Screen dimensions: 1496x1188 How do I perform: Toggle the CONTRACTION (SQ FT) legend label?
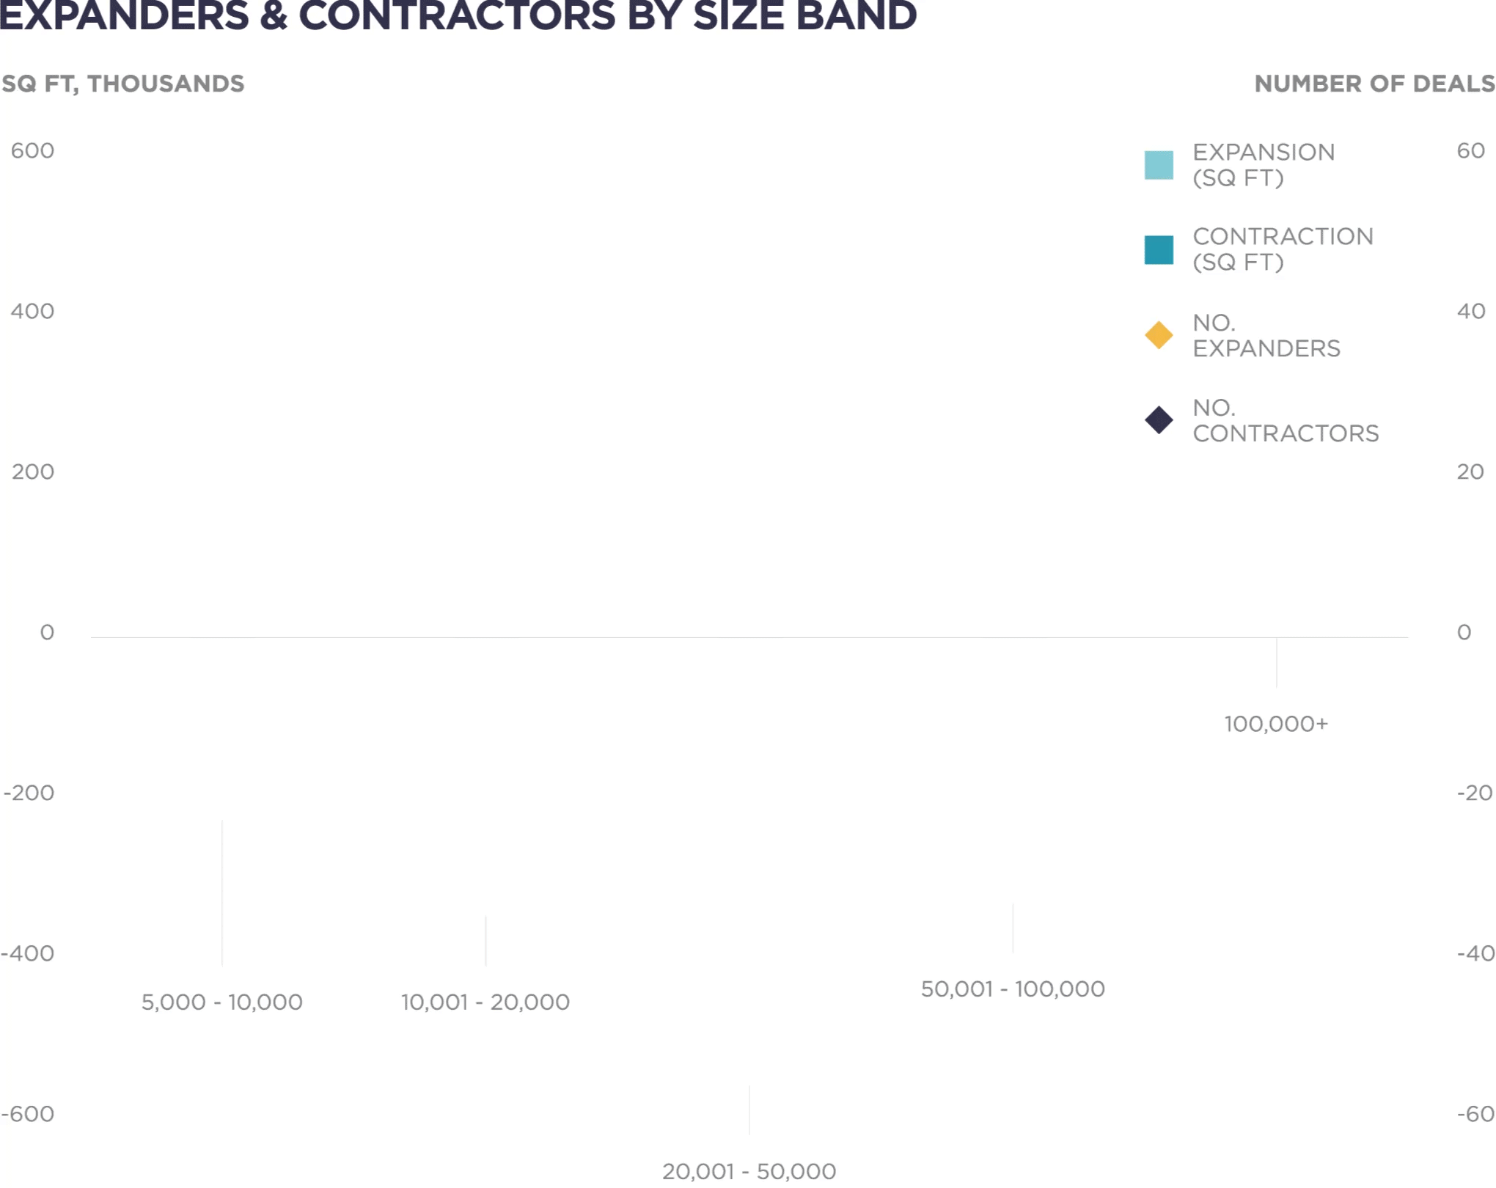coord(1283,249)
